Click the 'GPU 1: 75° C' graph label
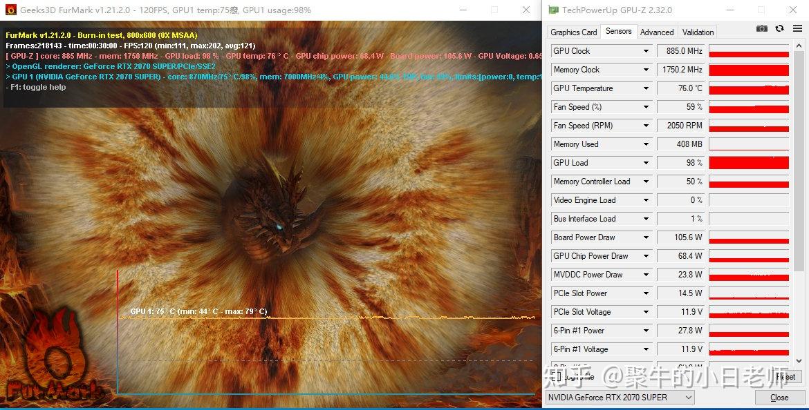Viewport: 809px width, 410px height. coord(198,311)
